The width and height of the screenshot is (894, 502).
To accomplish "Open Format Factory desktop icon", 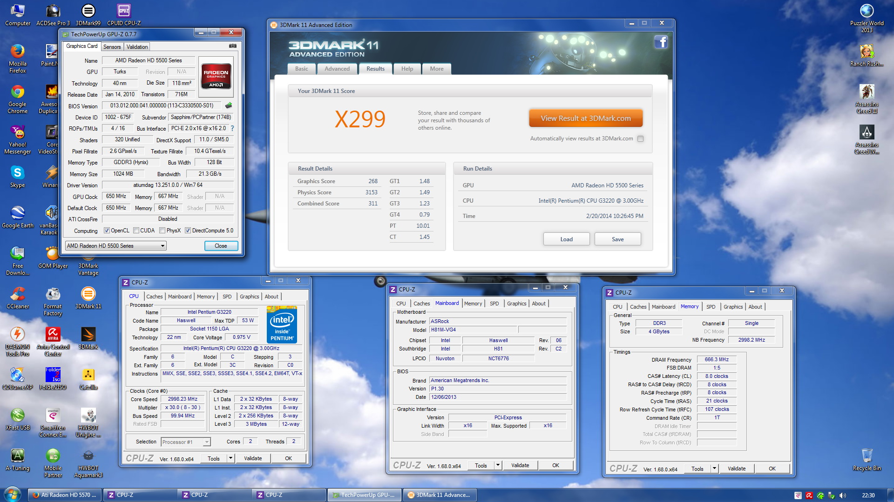I will coord(53,301).
